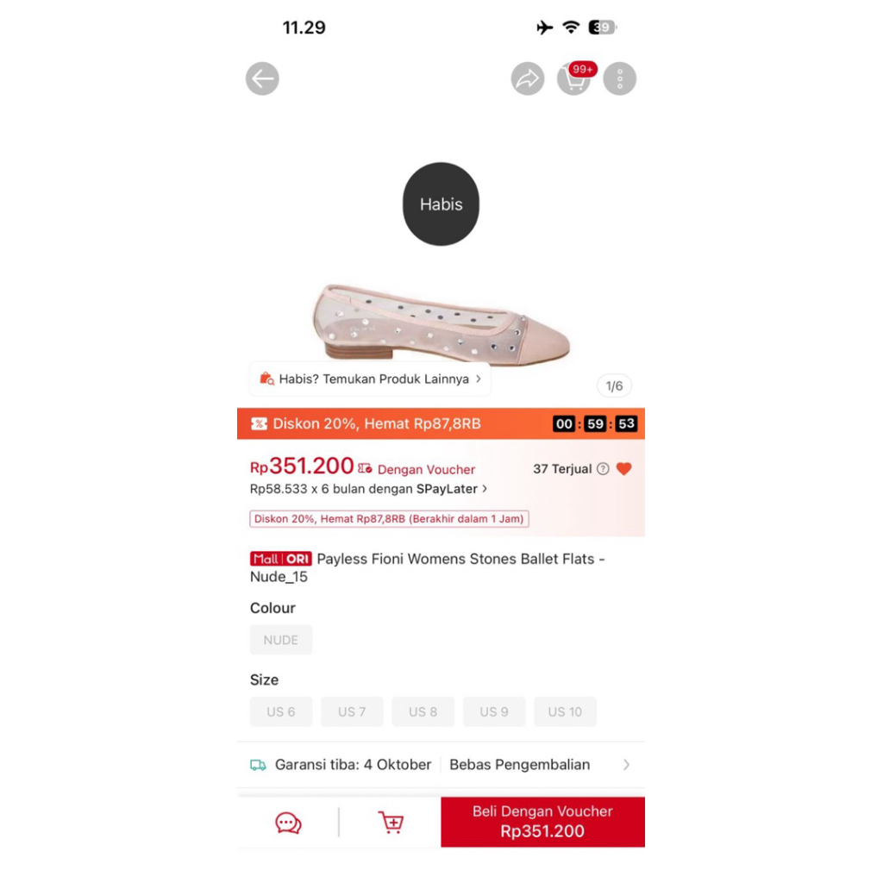Open Habis? Temukan Produk Lainnya
The height and width of the screenshot is (883, 883).
(370, 379)
